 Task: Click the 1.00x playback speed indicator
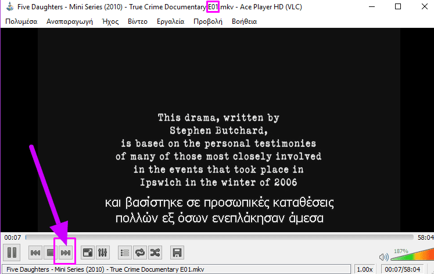click(364, 269)
